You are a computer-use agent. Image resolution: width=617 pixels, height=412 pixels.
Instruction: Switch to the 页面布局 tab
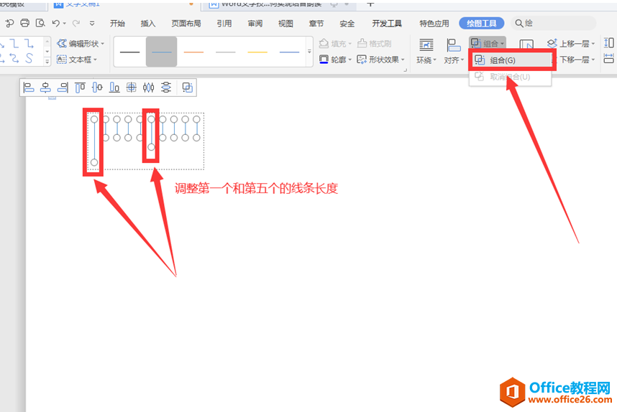[186, 24]
